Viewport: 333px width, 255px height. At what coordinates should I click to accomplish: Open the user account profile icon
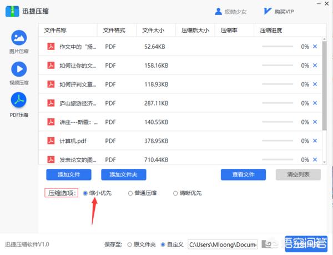[218, 12]
